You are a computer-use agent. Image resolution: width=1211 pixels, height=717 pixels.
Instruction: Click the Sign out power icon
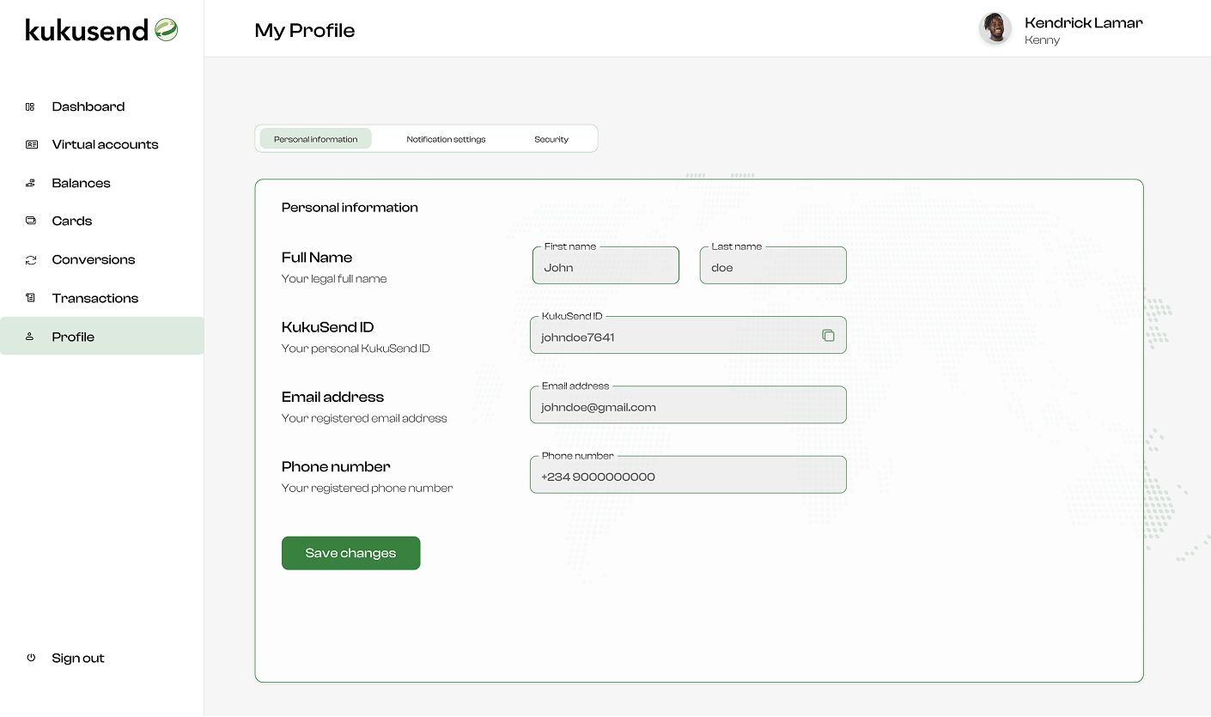click(x=30, y=658)
